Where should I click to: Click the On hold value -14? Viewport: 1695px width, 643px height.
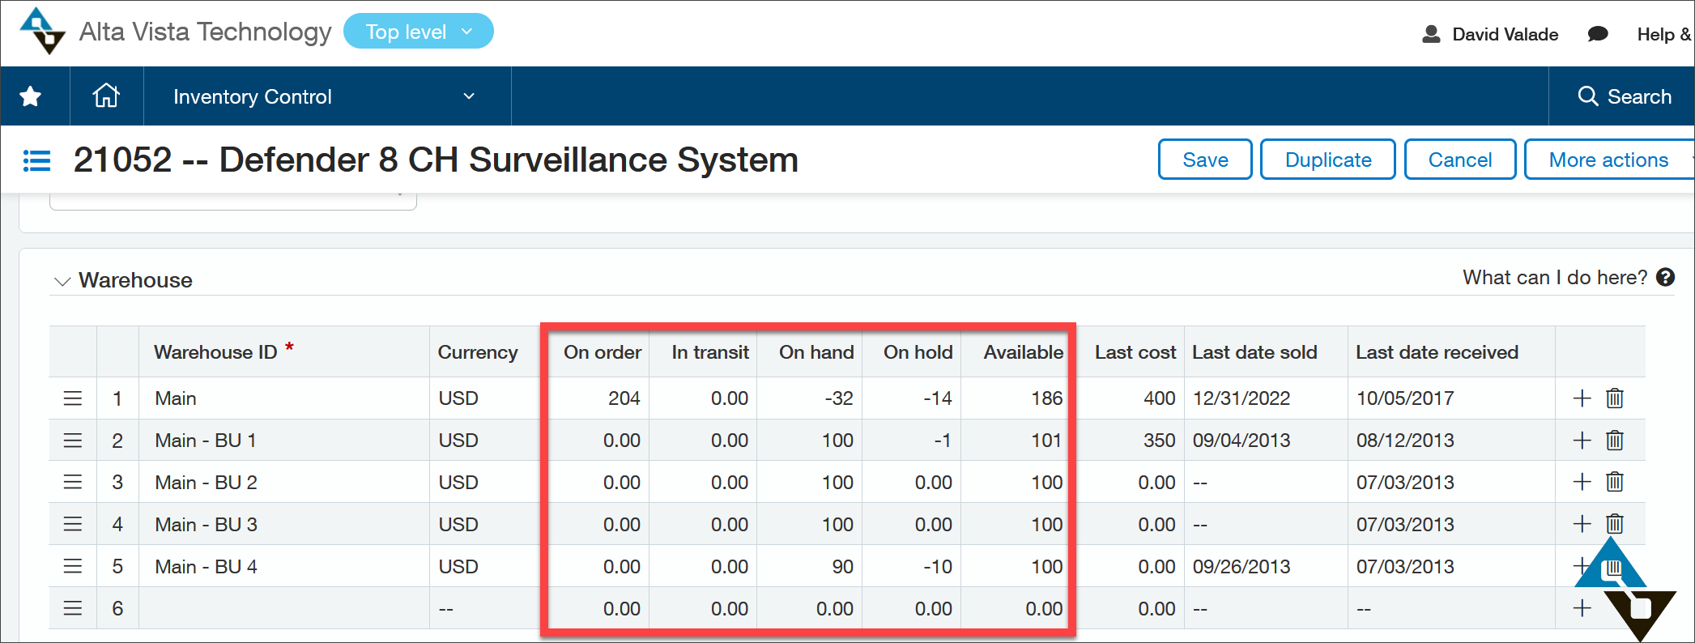[x=938, y=398]
